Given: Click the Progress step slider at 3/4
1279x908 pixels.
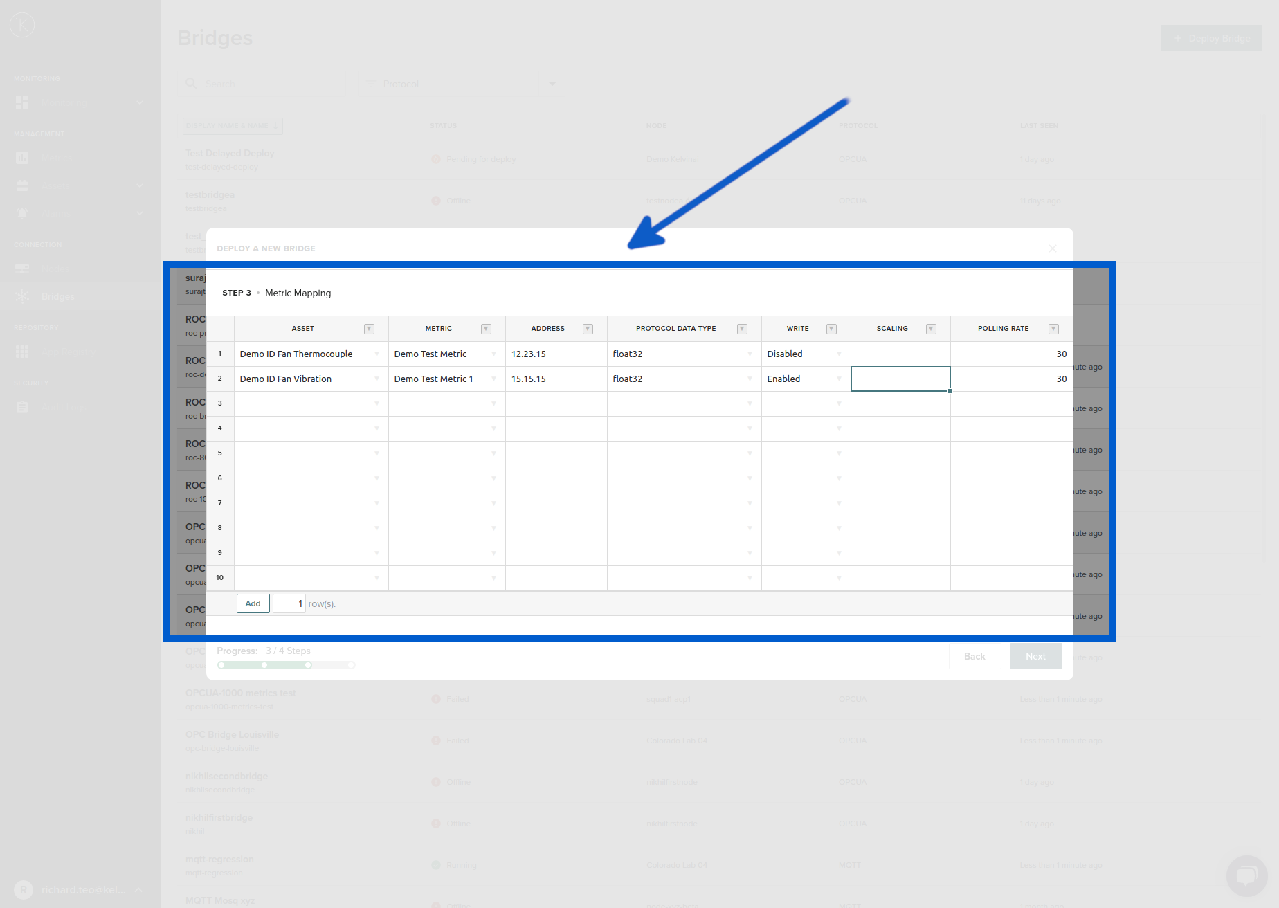Looking at the screenshot, I should click(x=309, y=665).
